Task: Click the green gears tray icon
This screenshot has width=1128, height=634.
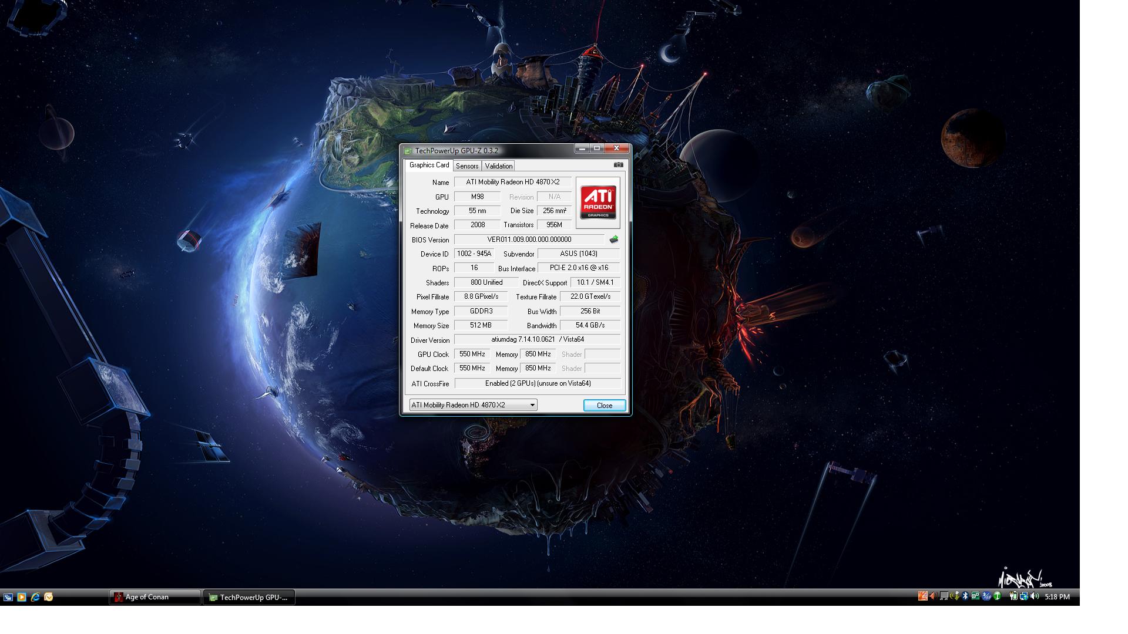Action: point(975,596)
